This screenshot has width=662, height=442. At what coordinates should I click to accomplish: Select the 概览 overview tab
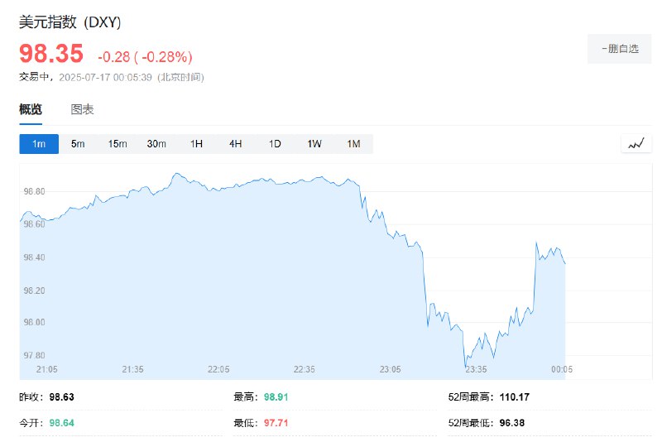31,110
